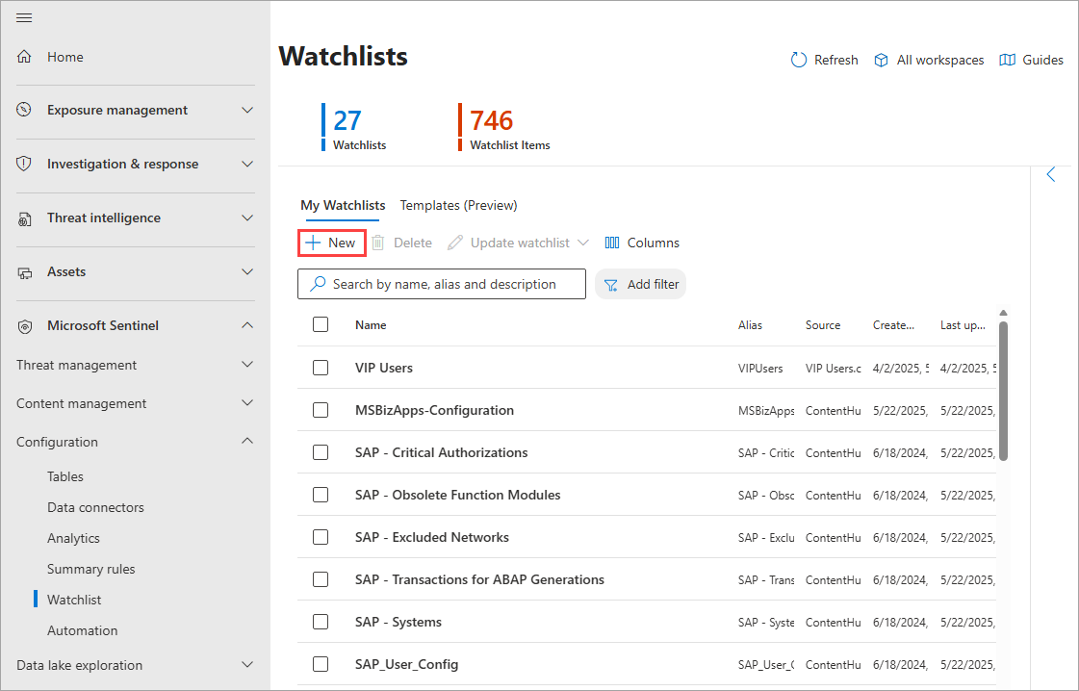Open the SAP_User_Config watchlist name
The height and width of the screenshot is (691, 1079).
[x=407, y=664]
